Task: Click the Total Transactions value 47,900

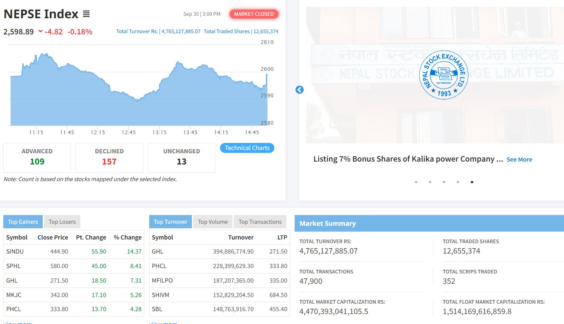Action: [311, 281]
